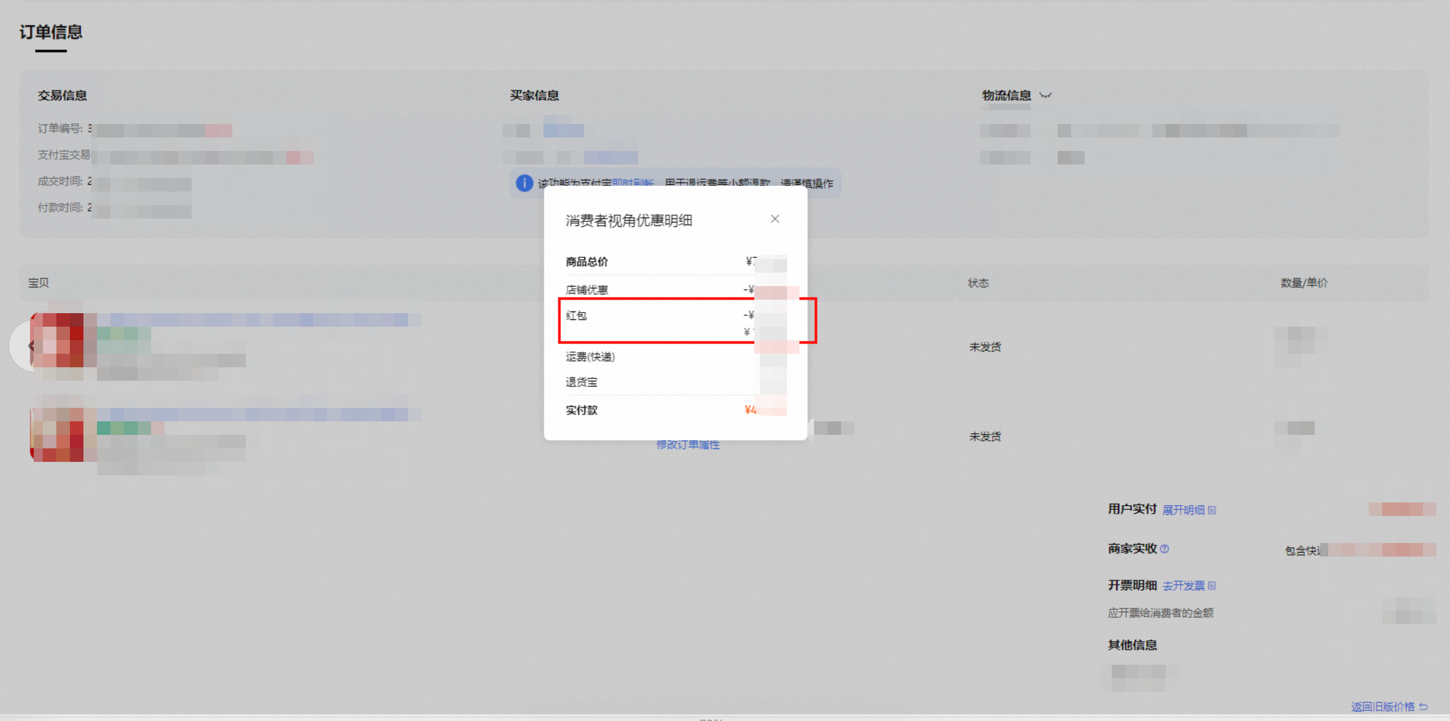Click 应开票给消费者的金额 text
1450x721 pixels.
(1160, 613)
